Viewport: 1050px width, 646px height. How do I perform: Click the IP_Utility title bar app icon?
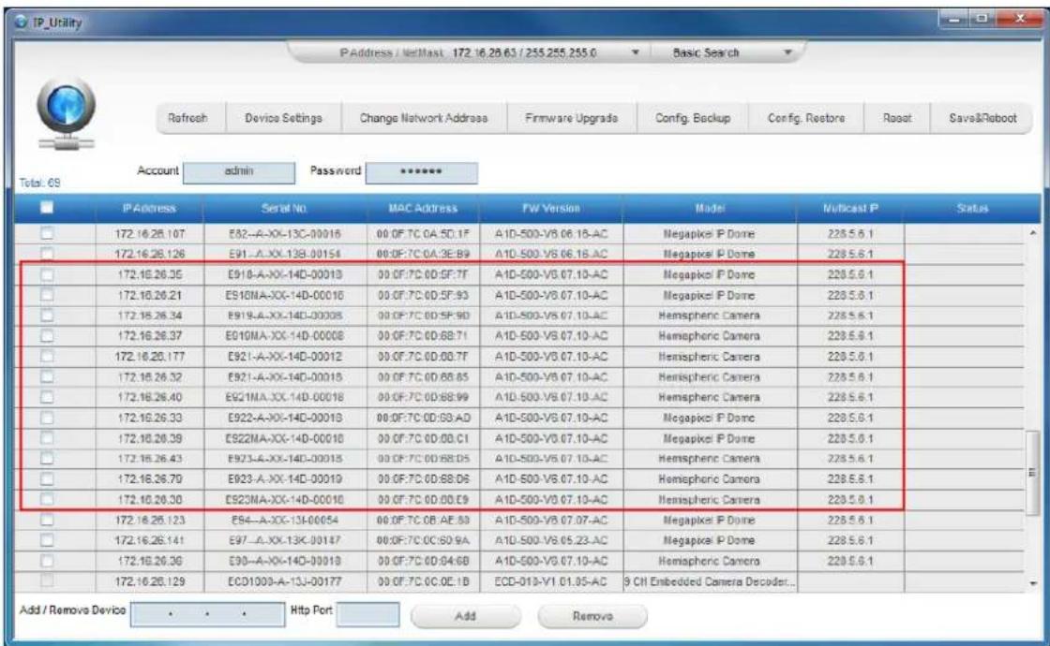22,22
